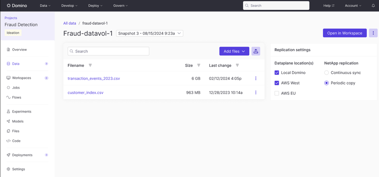Click the Ideation stage tag
Image resolution: width=379 pixels, height=177 pixels.
click(x=13, y=33)
